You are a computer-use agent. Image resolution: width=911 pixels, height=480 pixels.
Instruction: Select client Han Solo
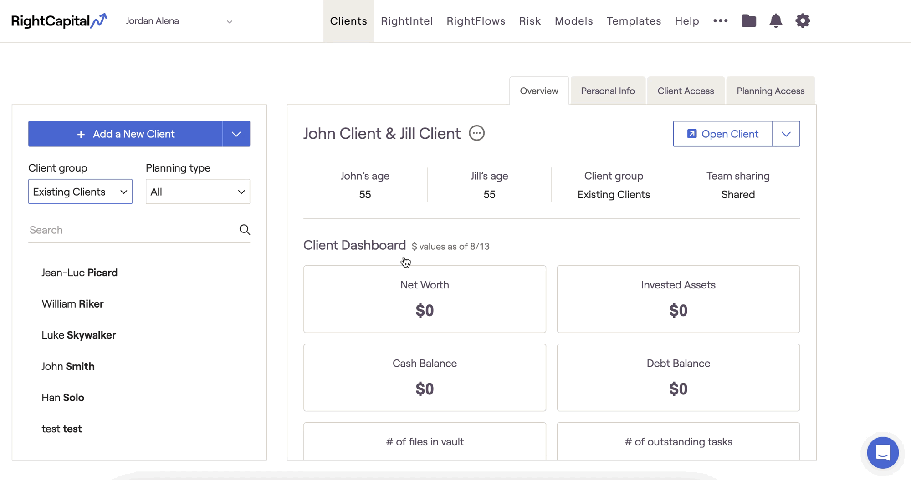pyautogui.click(x=63, y=398)
